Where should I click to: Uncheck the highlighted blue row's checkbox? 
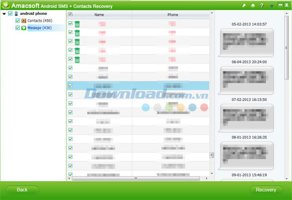(x=71, y=85)
